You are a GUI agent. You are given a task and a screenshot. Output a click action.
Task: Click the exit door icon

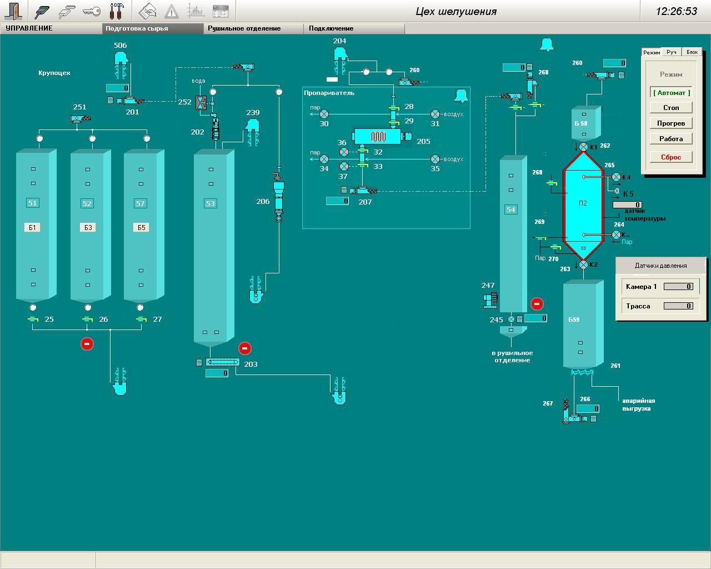click(13, 11)
